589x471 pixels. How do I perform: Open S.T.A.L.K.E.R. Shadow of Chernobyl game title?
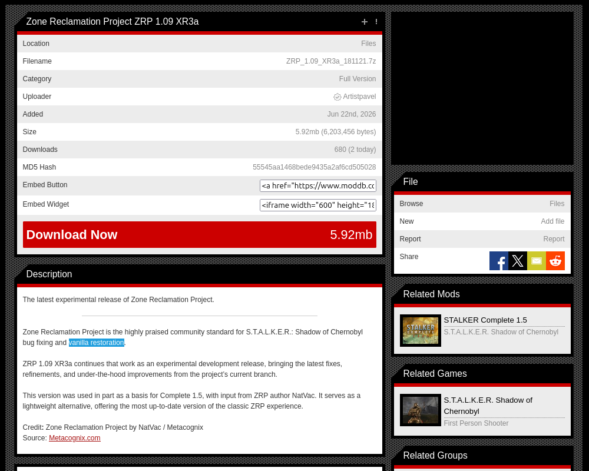[488, 406]
